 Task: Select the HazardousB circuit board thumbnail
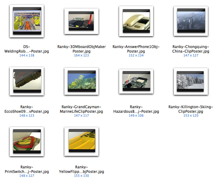point(136,81)
